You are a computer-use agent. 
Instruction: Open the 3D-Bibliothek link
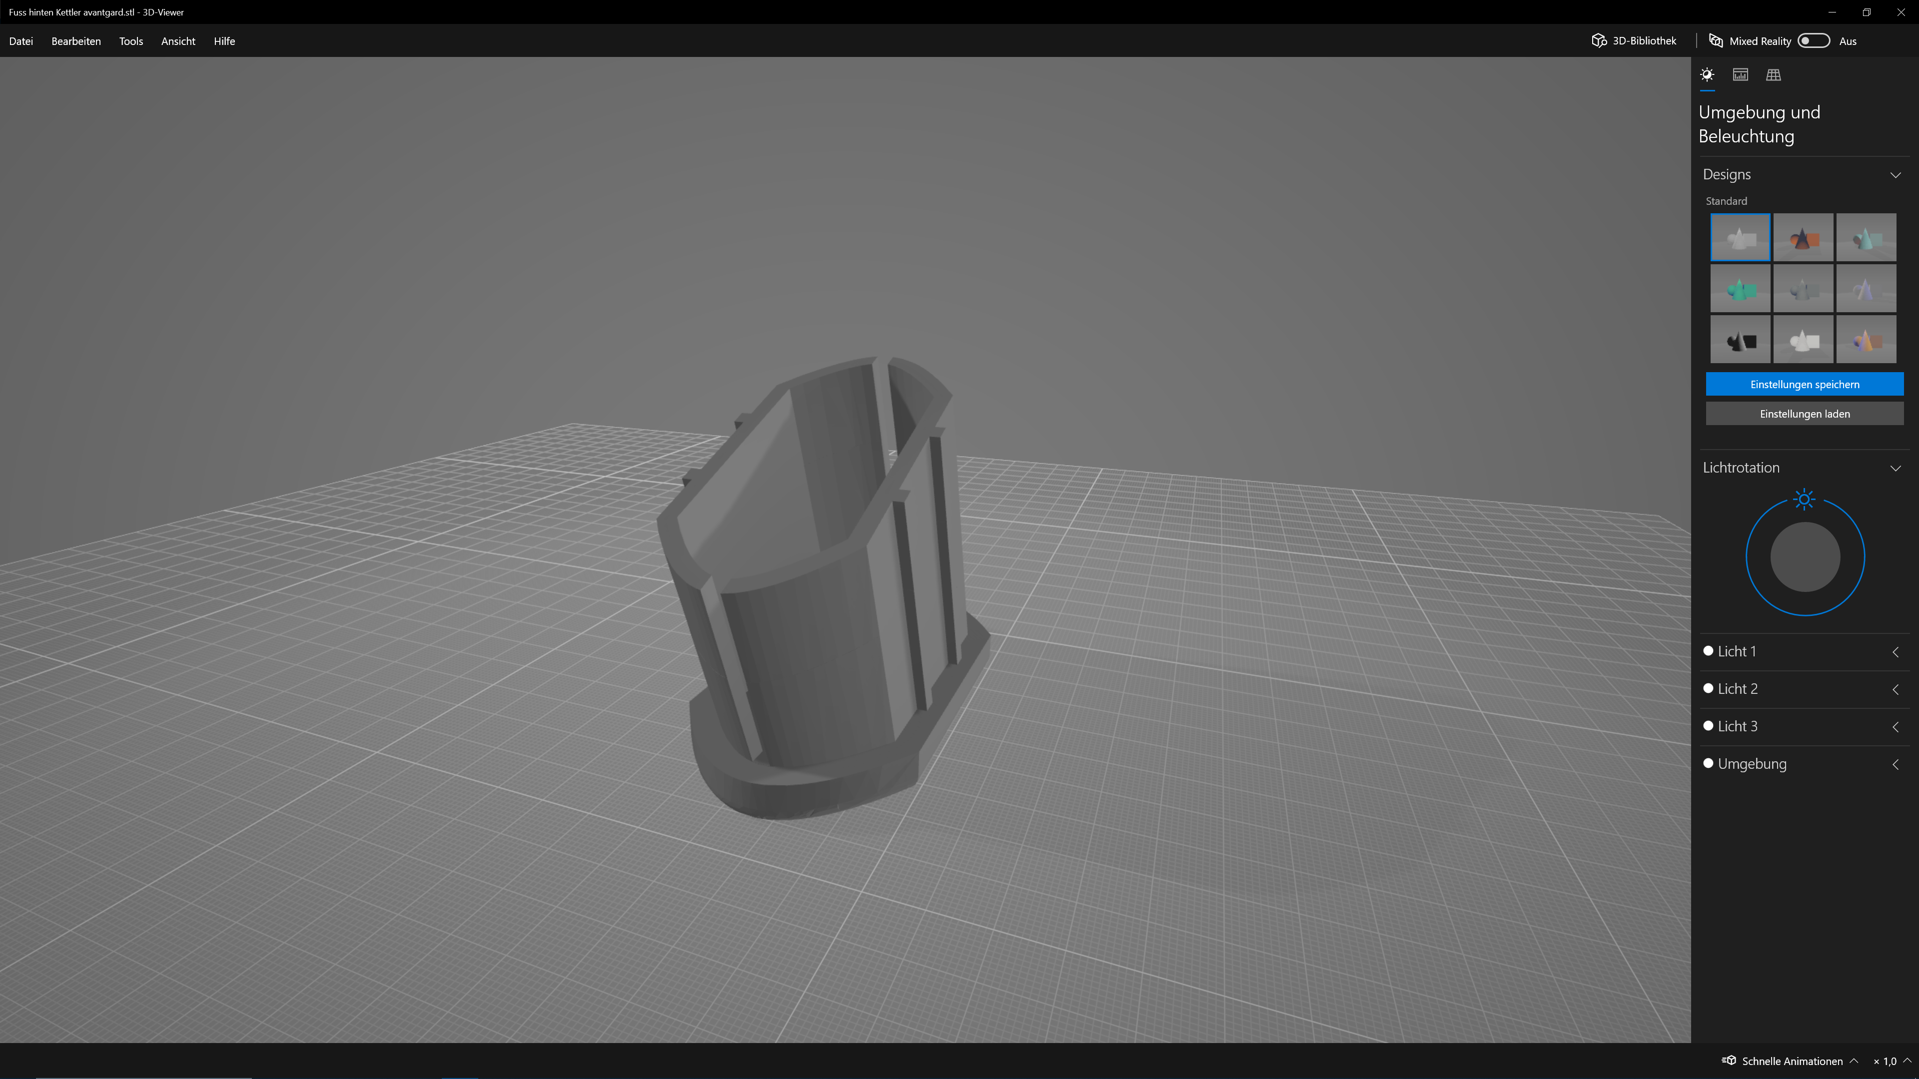point(1643,41)
